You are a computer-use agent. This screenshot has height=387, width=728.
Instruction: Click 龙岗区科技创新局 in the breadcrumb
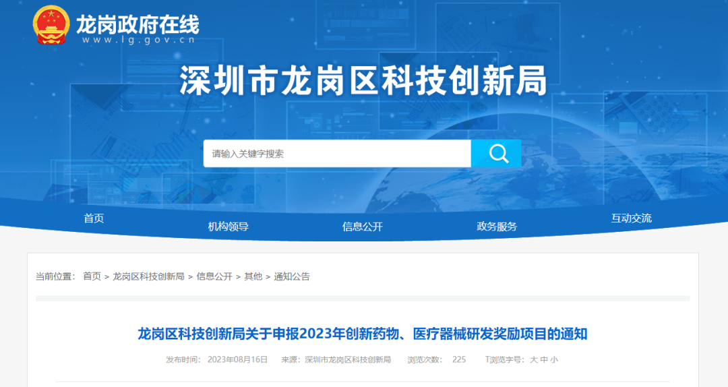[x=148, y=276]
